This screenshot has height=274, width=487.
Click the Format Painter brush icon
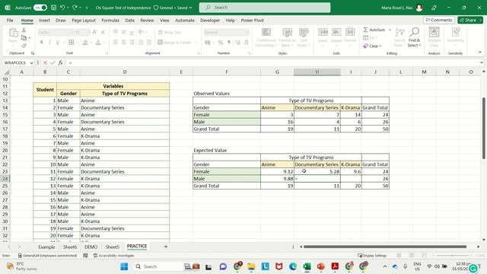24,46
